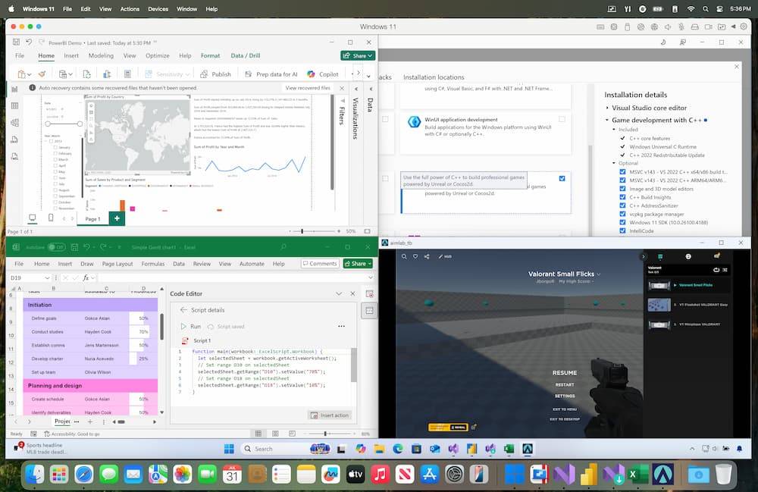Select the Get data icon in Power BI
Viewport: 758px width, 492px height.
click(x=64, y=74)
